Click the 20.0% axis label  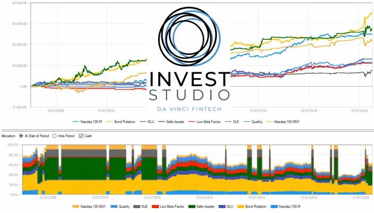pyautogui.click(x=14, y=185)
